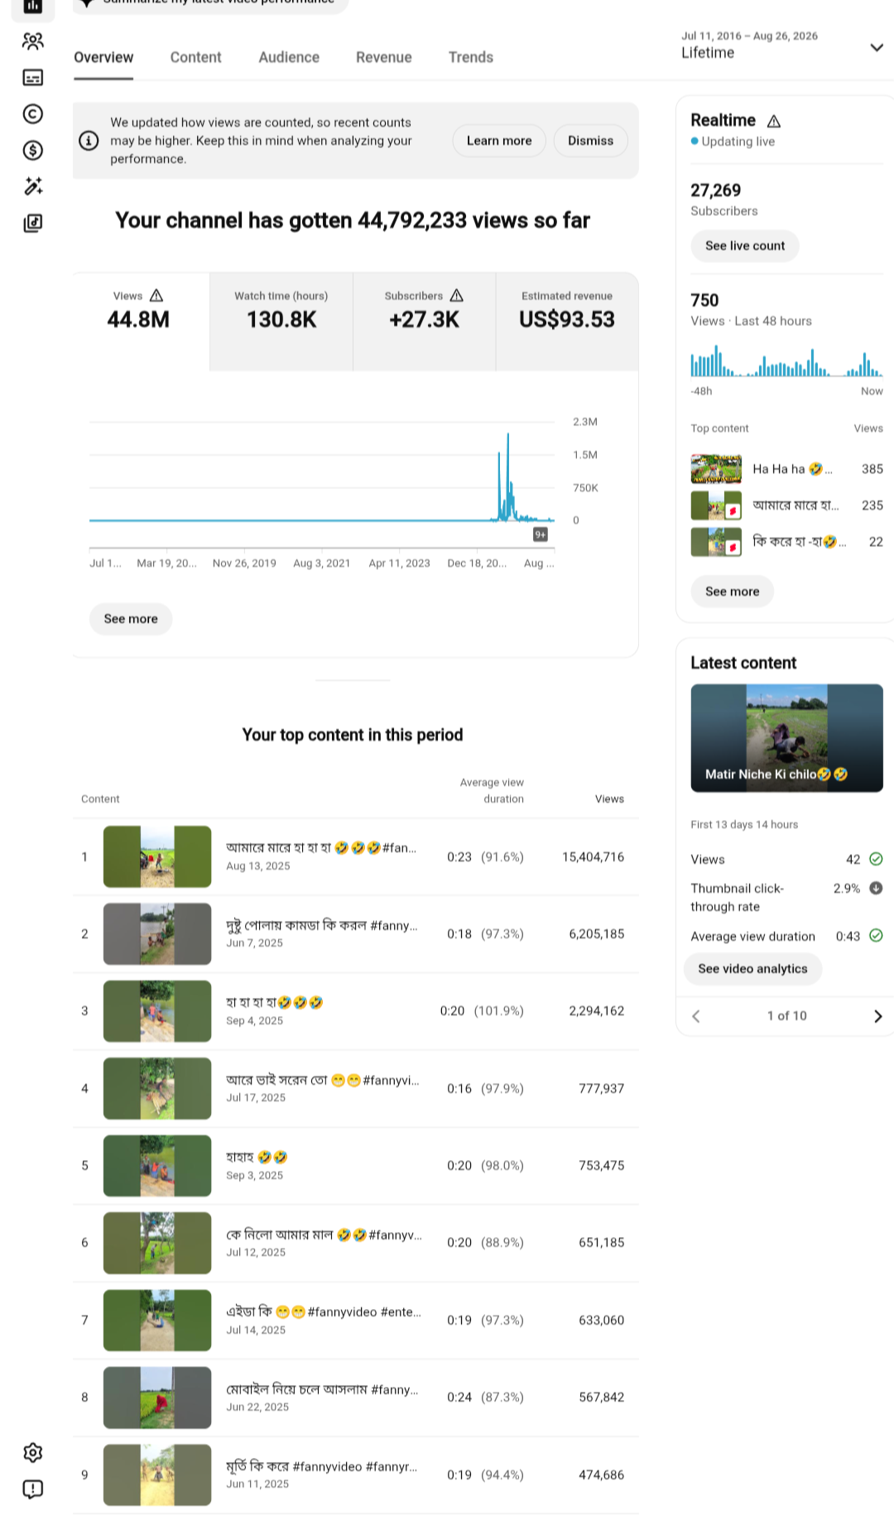Image resolution: width=894 pixels, height=1525 pixels.
Task: Open thumbnail of the Jun 7, 2025 video
Action: click(157, 934)
